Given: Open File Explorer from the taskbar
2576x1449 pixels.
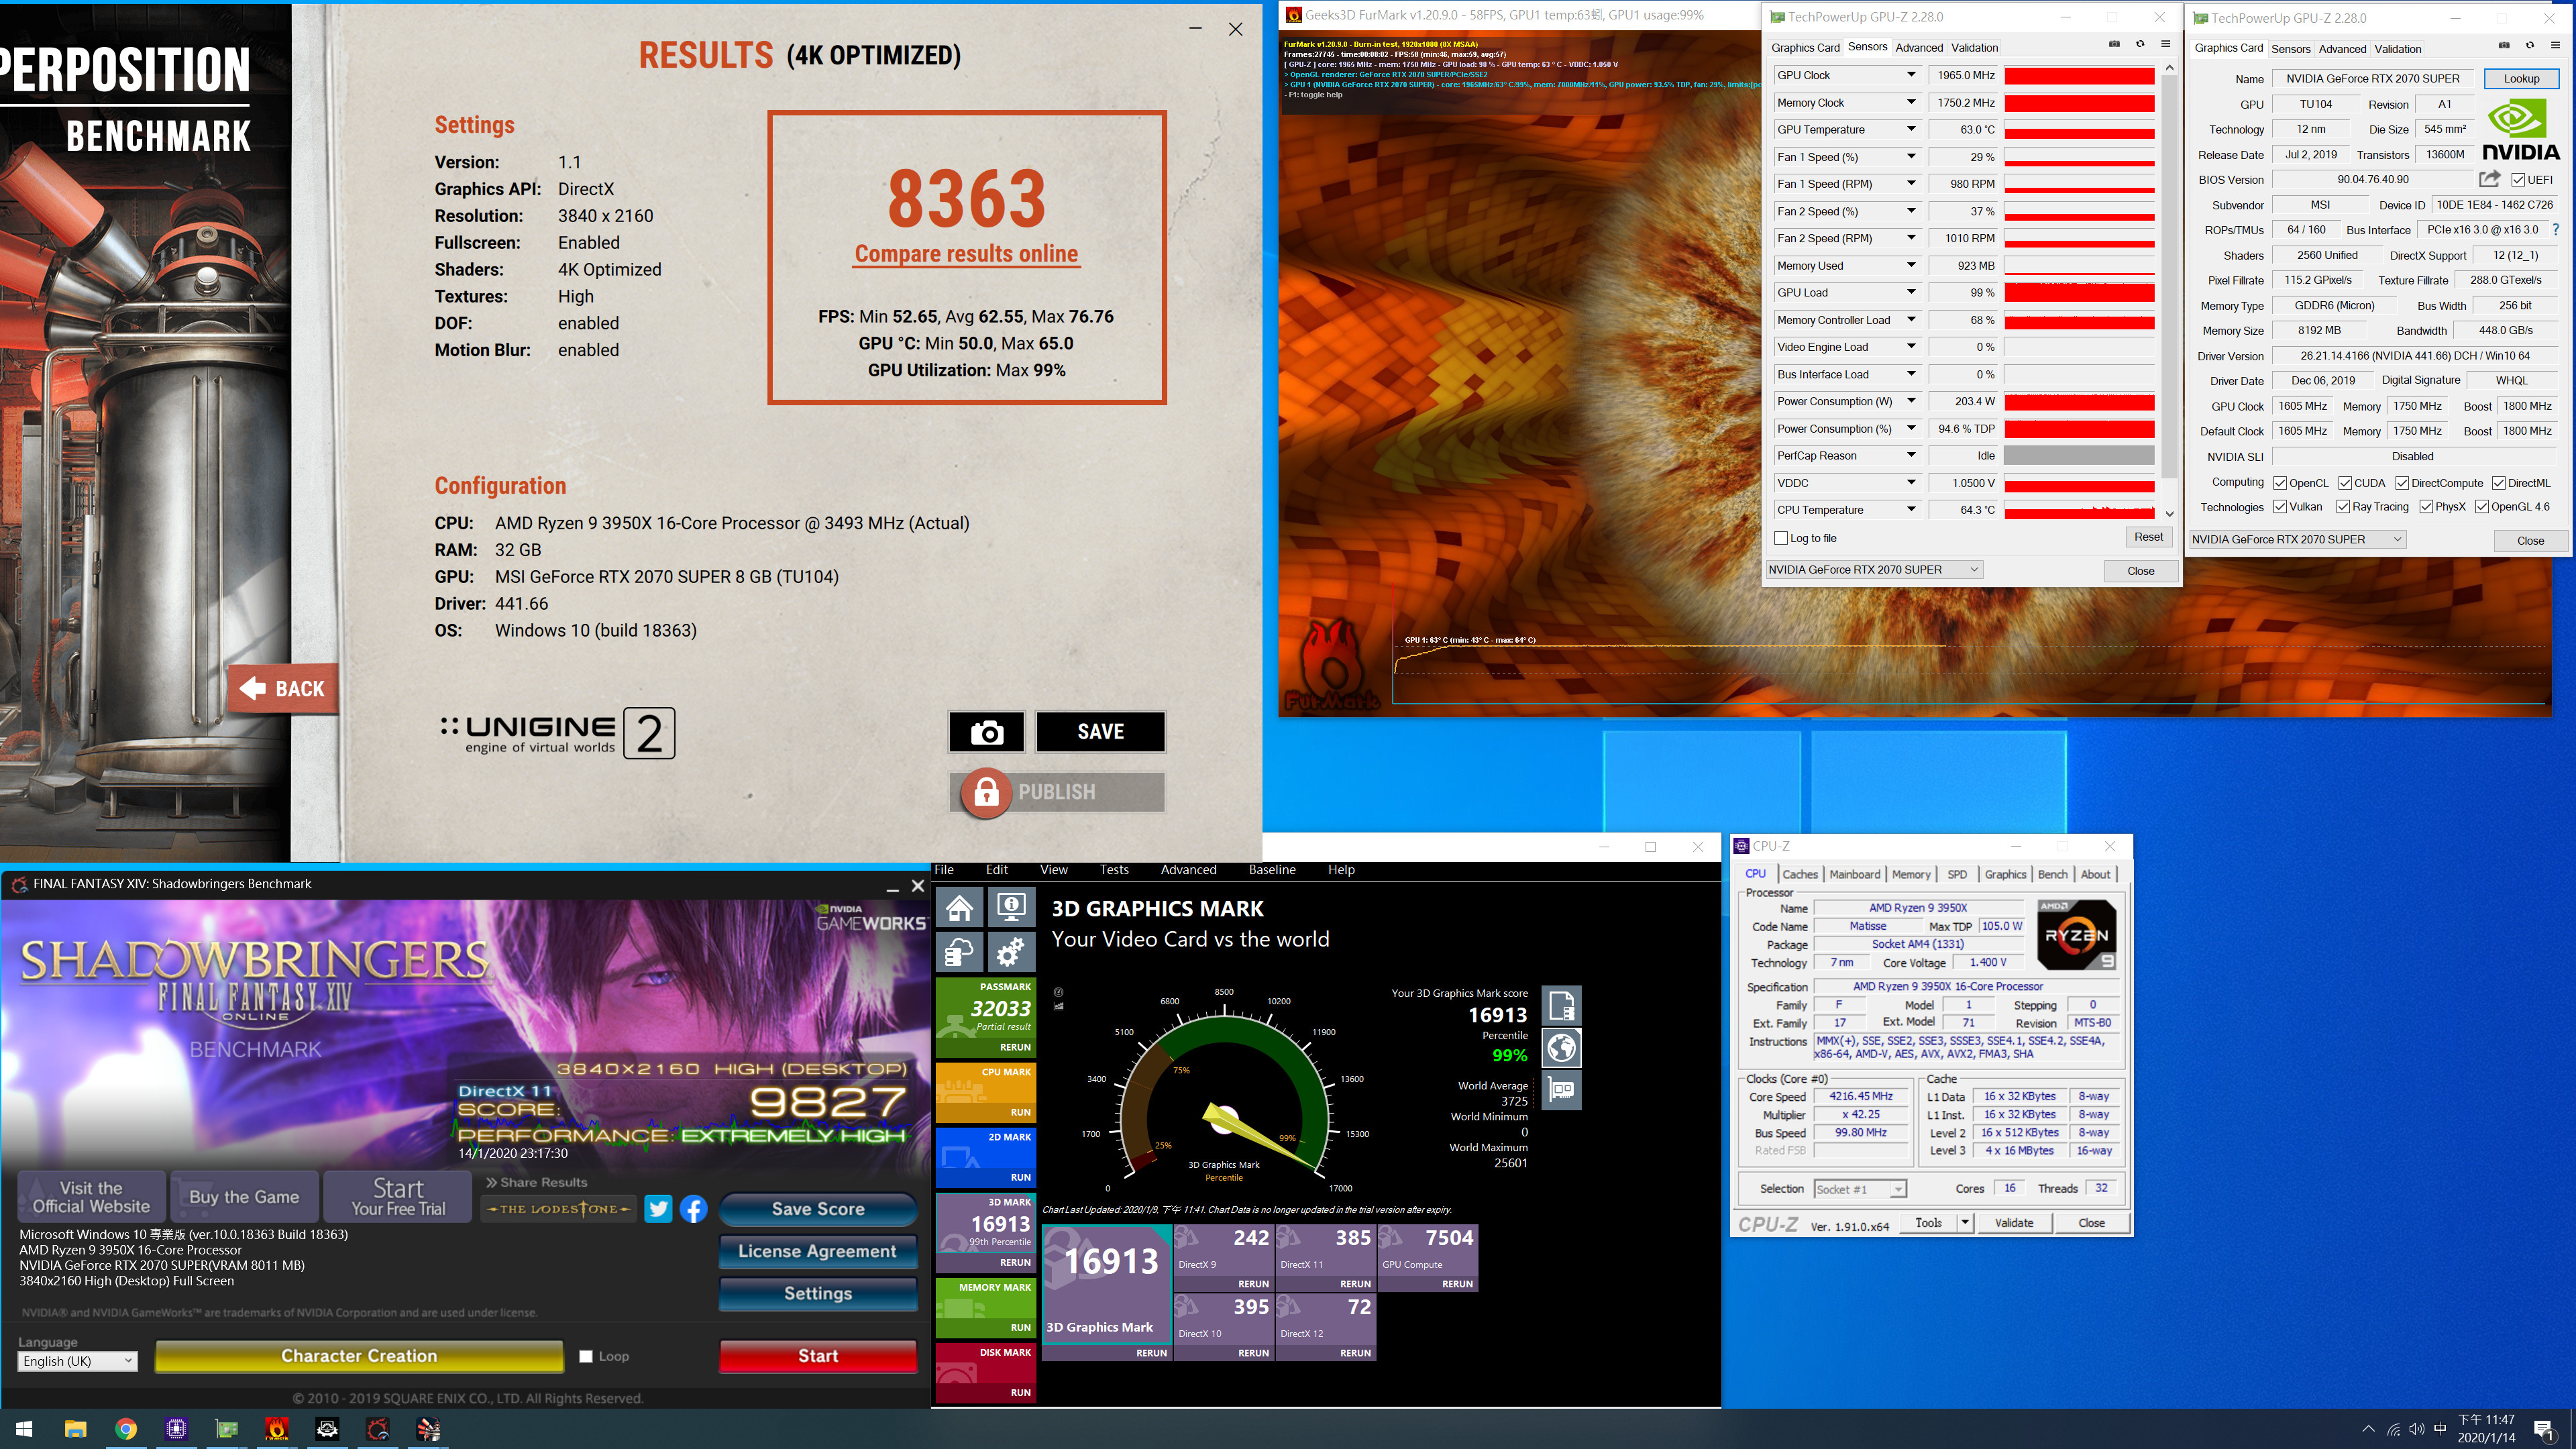Looking at the screenshot, I should (76, 1429).
